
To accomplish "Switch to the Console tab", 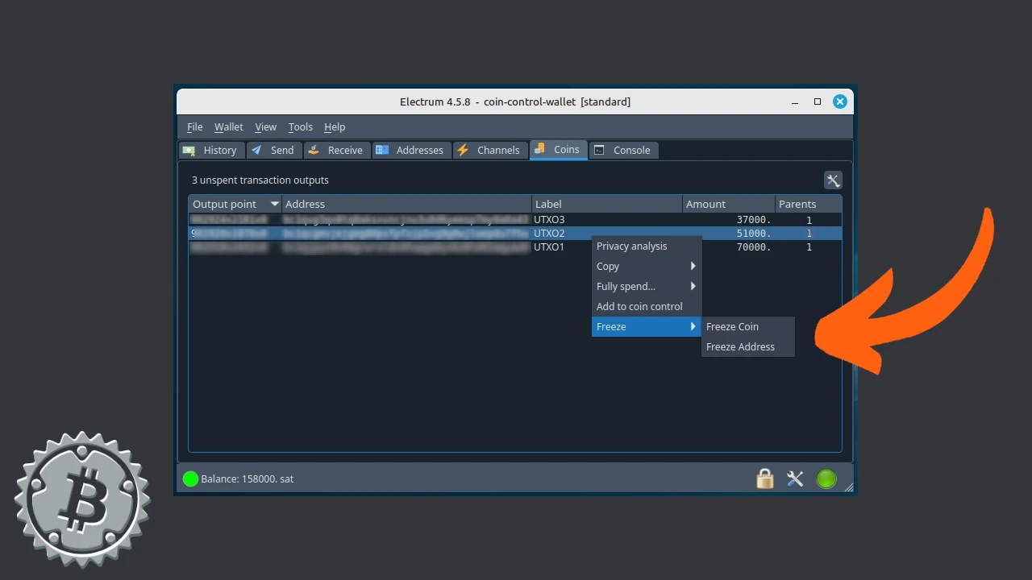I will [624, 150].
